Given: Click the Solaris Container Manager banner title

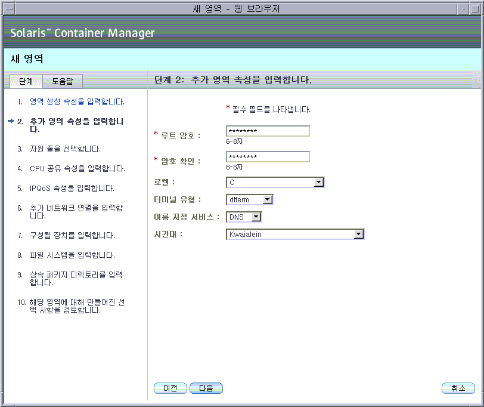Looking at the screenshot, I should coord(82,33).
